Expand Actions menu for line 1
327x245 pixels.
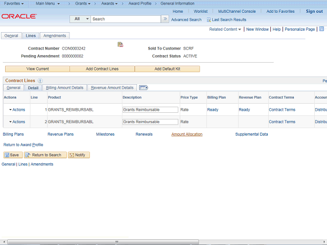point(17,110)
